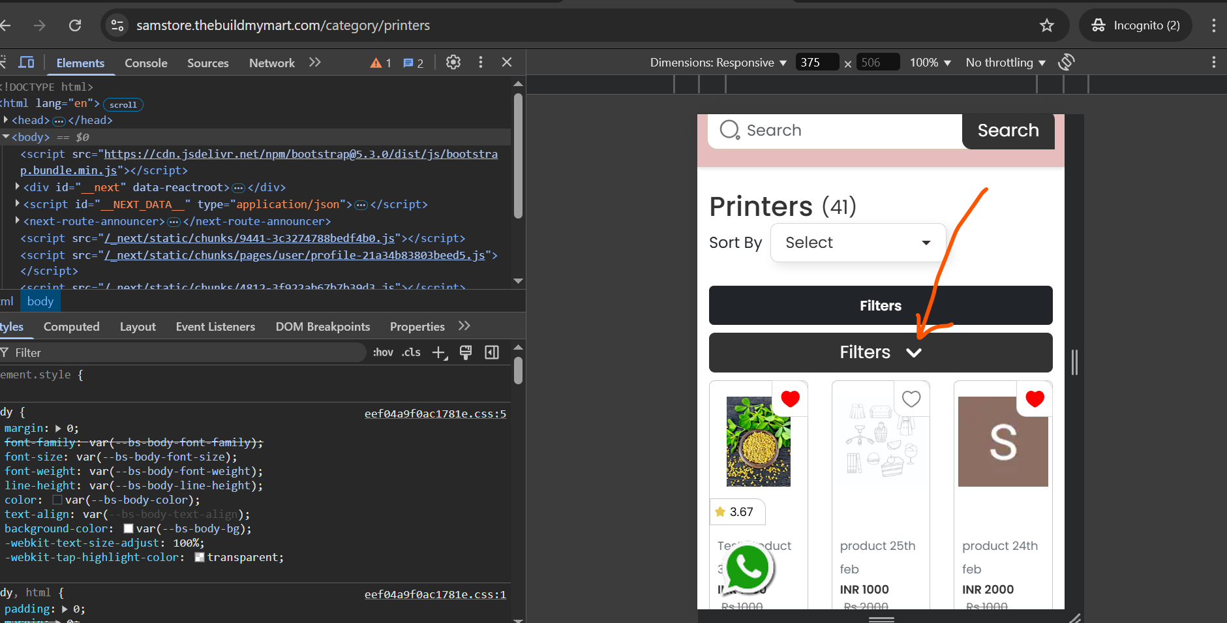Click the scroll badge on html tag

pyautogui.click(x=123, y=104)
